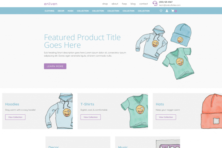Click the enliven logo

click(x=51, y=4)
